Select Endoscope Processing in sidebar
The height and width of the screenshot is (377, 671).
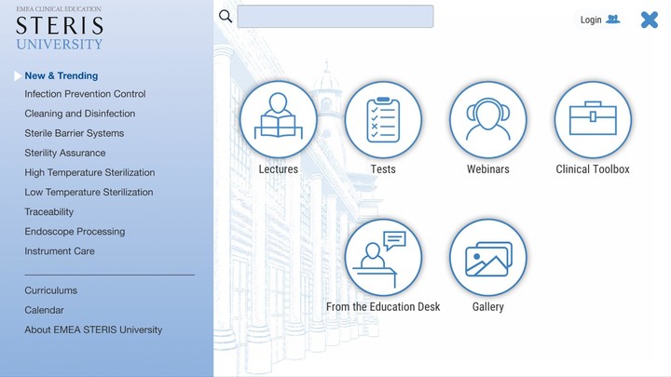75,231
